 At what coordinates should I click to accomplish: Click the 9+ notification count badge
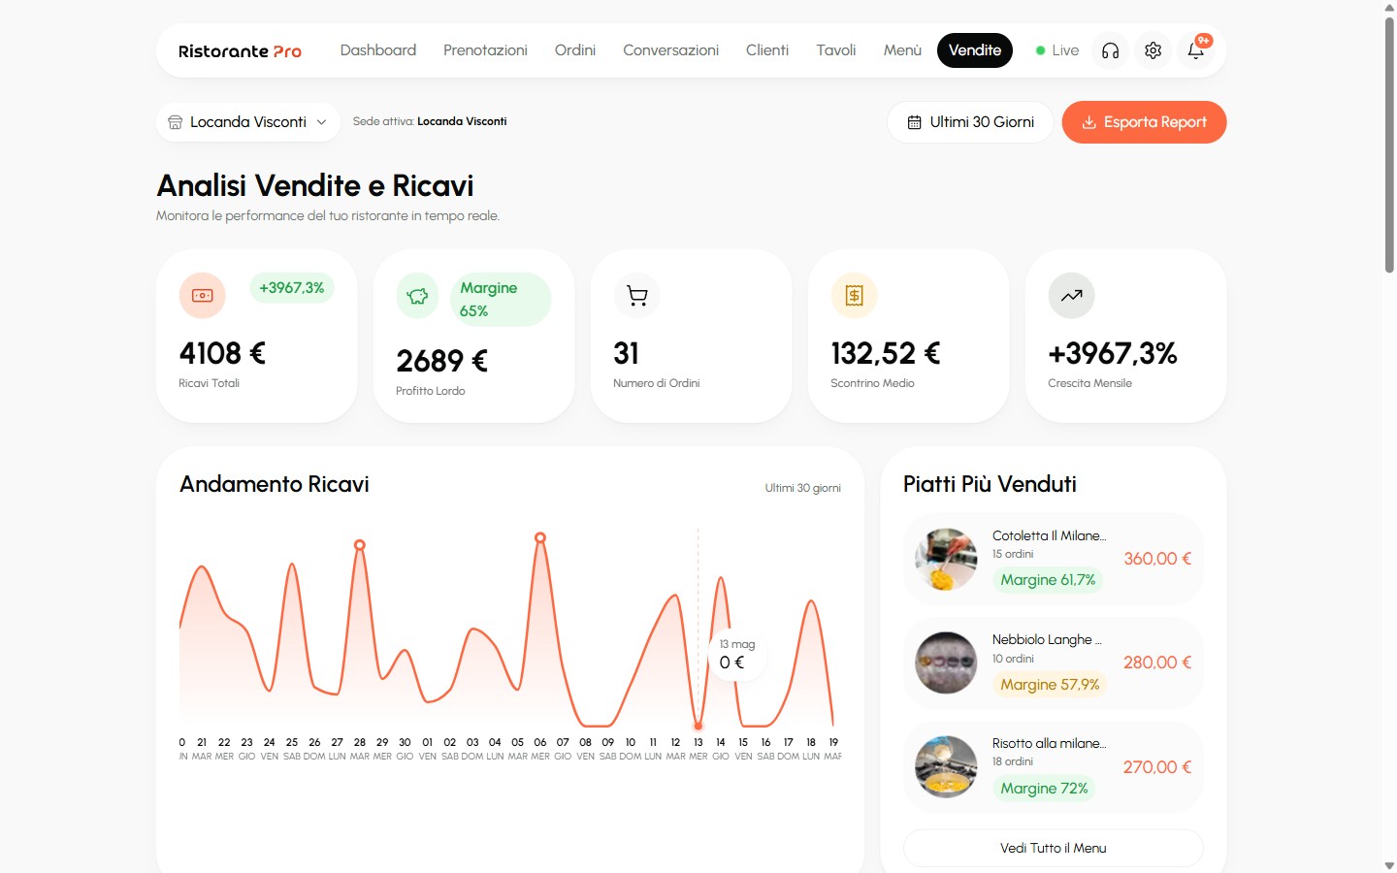tap(1204, 41)
